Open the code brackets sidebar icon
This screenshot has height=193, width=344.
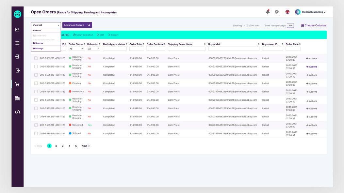17,112
